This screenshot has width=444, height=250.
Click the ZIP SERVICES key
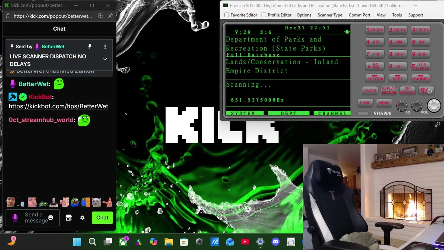408,91
